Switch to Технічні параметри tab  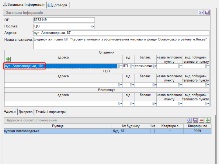50,112
